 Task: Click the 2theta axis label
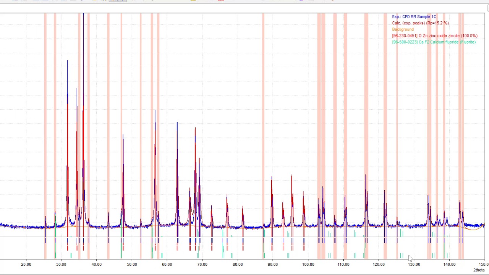479,270
